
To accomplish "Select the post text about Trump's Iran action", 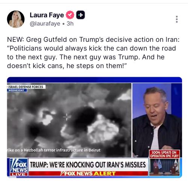I will [93, 53].
